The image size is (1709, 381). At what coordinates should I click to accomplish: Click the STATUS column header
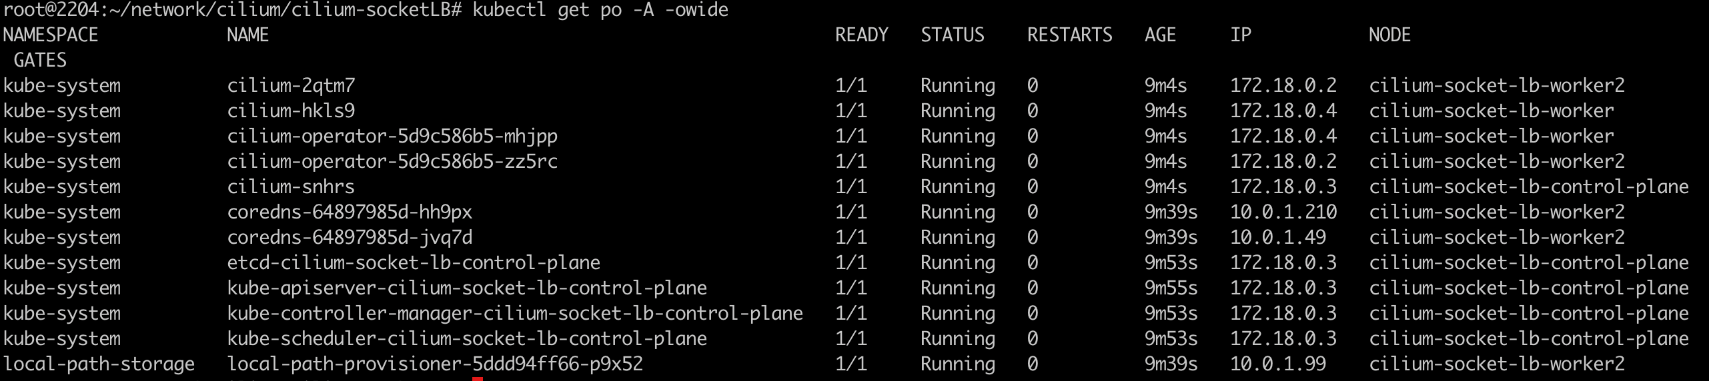tap(952, 35)
